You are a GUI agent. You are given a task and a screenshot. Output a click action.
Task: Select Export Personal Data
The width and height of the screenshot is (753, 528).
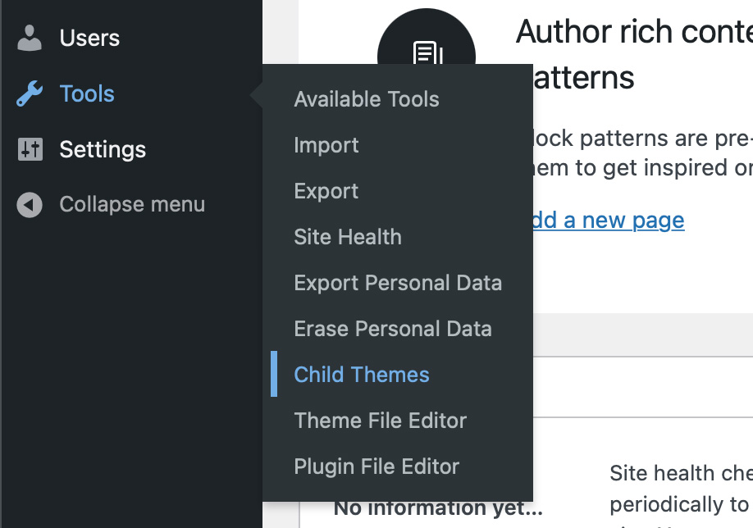point(398,283)
